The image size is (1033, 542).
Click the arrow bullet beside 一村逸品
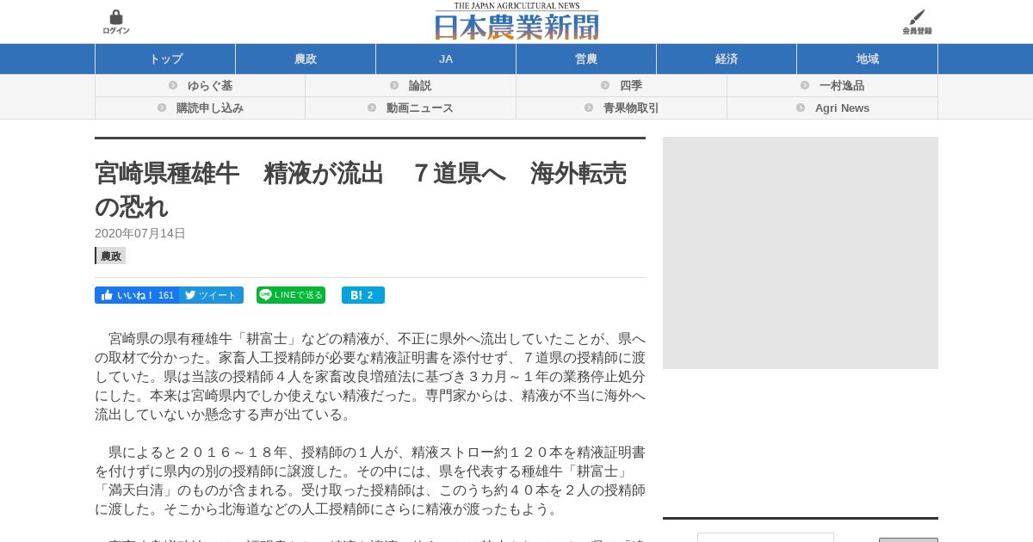(x=805, y=85)
